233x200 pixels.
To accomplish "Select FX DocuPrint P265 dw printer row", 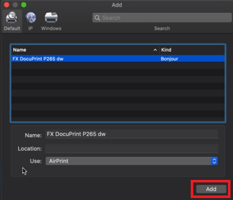I will [x=118, y=59].
